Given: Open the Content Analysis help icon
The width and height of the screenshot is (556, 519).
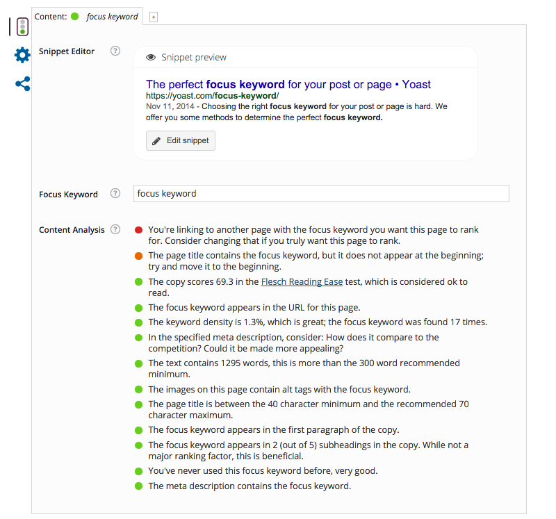Looking at the screenshot, I should 115,229.
